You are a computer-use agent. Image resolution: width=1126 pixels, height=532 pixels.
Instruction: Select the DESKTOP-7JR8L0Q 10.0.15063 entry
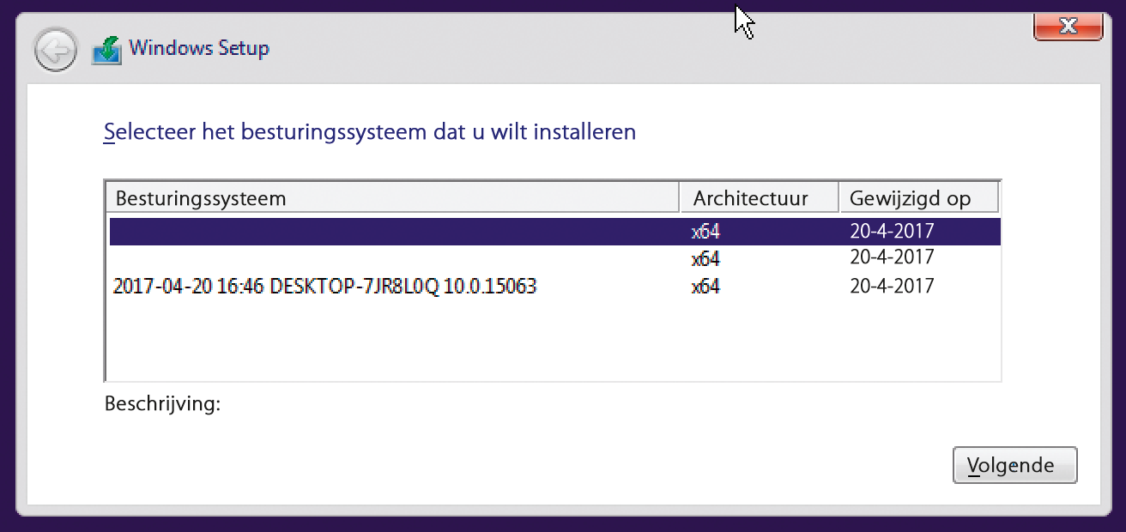click(324, 287)
